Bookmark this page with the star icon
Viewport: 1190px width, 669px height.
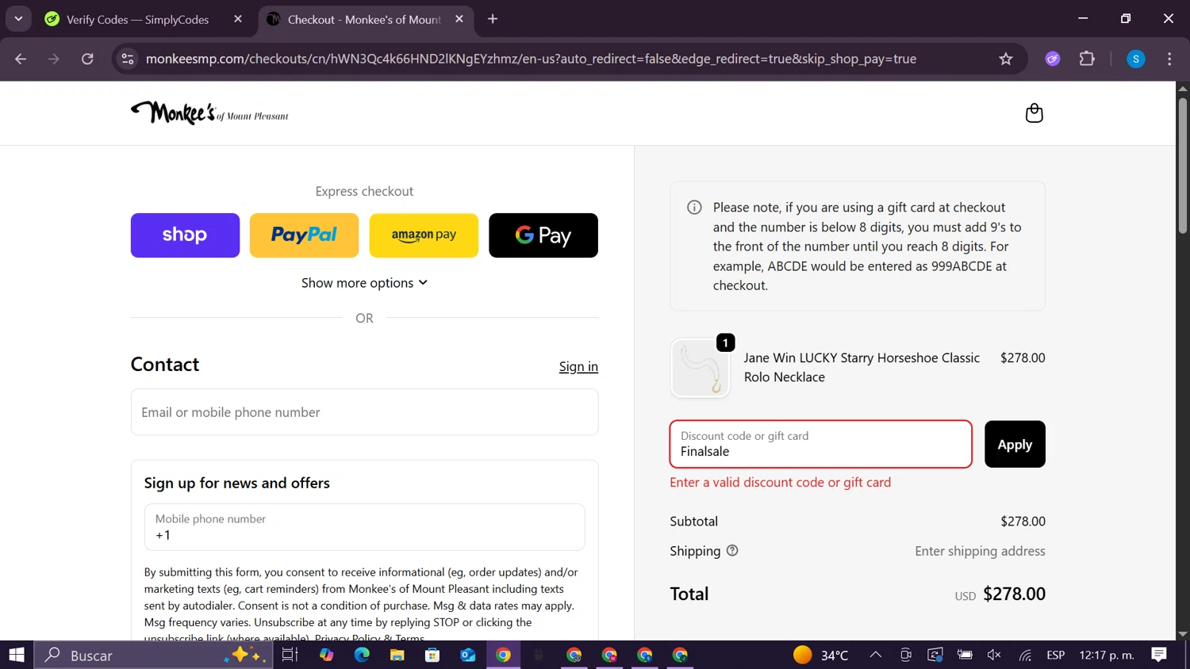point(1006,59)
